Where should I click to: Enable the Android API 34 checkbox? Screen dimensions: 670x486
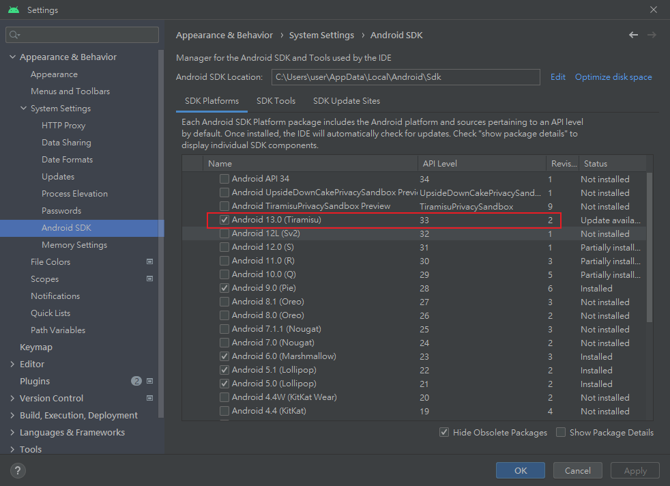tap(224, 179)
